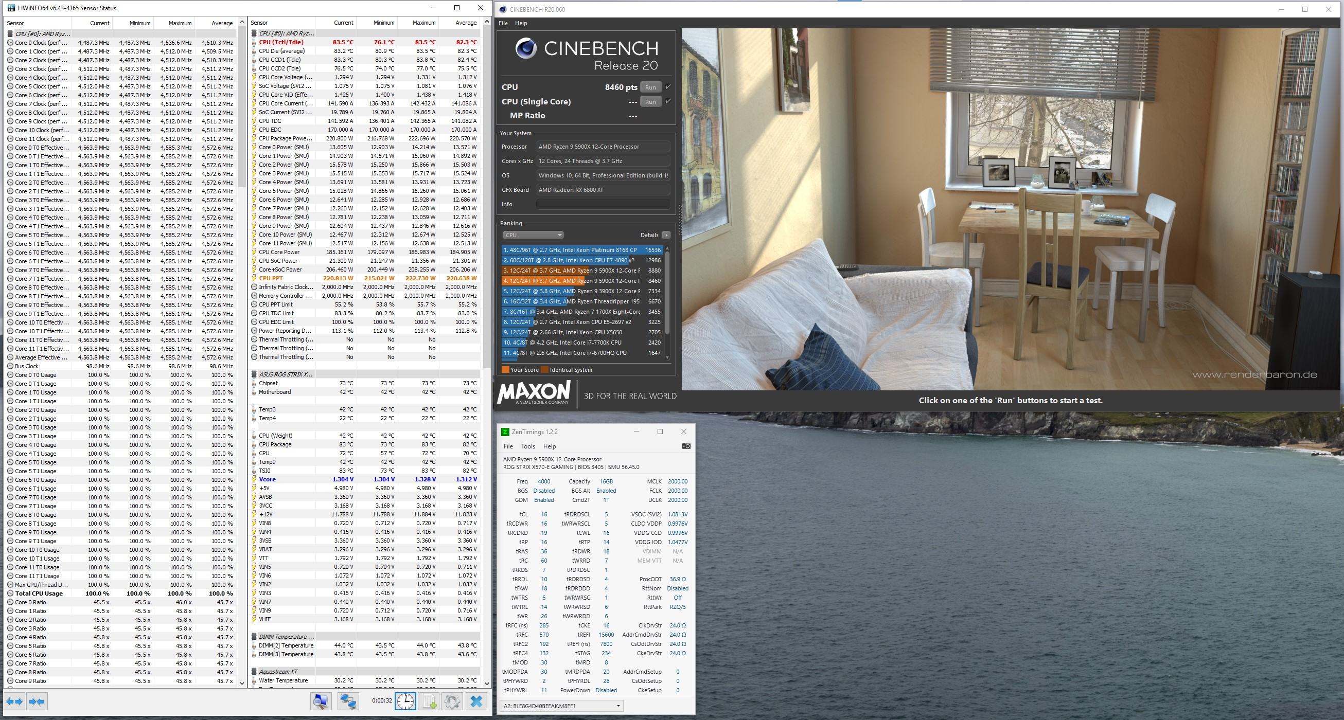1344x720 pixels.
Task: Click Total CPU Usage row icon
Action: point(10,593)
